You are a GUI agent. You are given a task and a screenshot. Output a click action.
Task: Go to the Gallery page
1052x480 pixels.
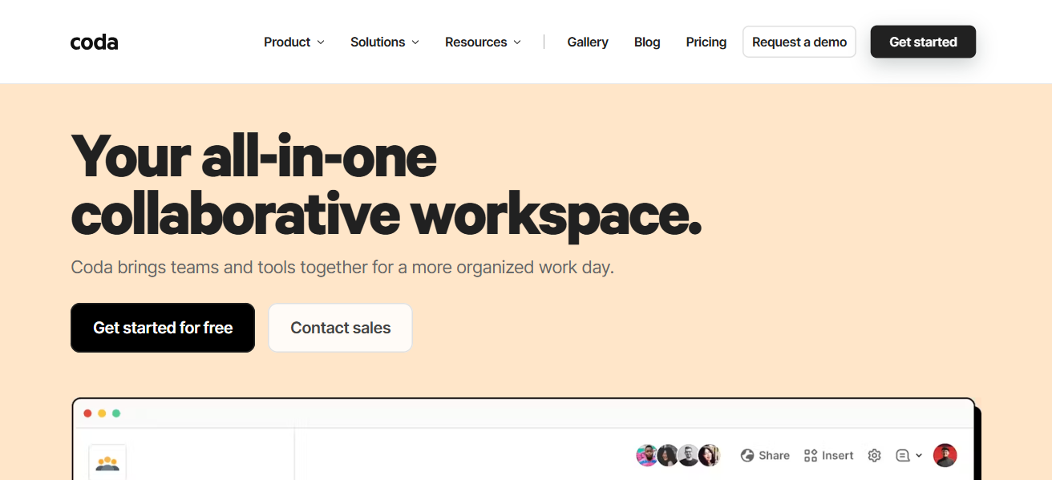pyautogui.click(x=588, y=42)
